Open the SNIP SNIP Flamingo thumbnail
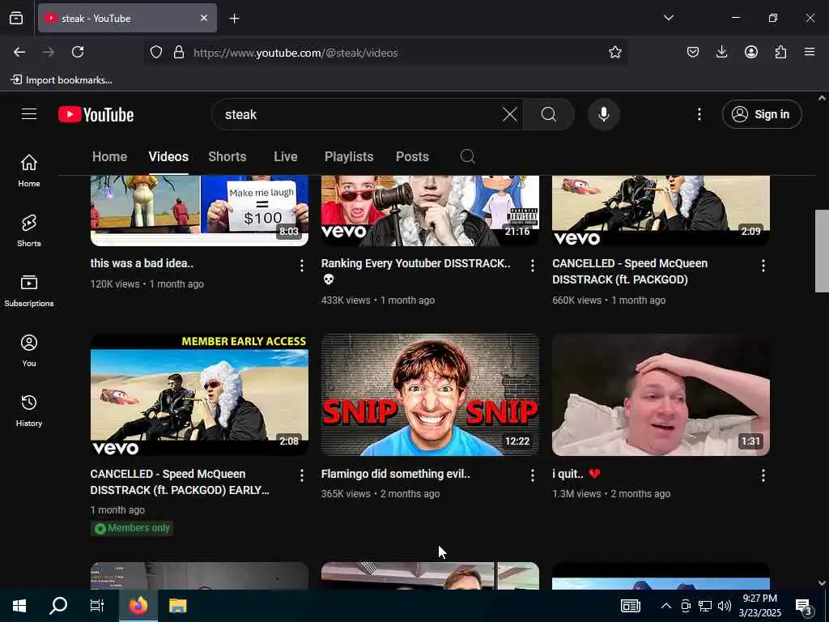The height and width of the screenshot is (622, 829). coord(430,394)
